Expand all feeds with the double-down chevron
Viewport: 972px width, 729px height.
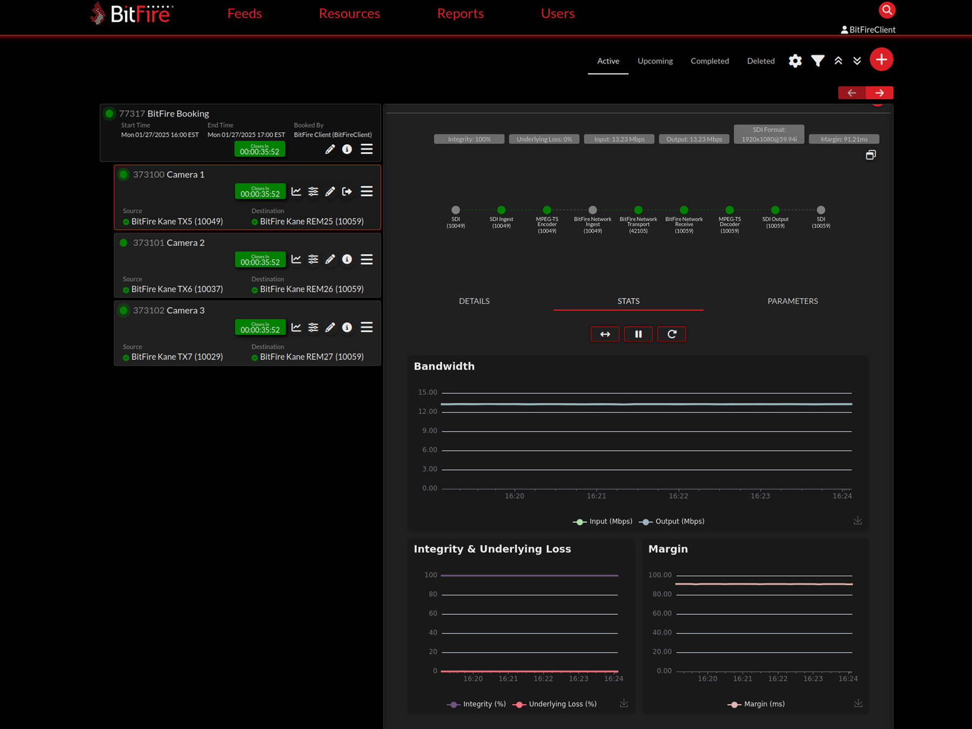(x=857, y=60)
